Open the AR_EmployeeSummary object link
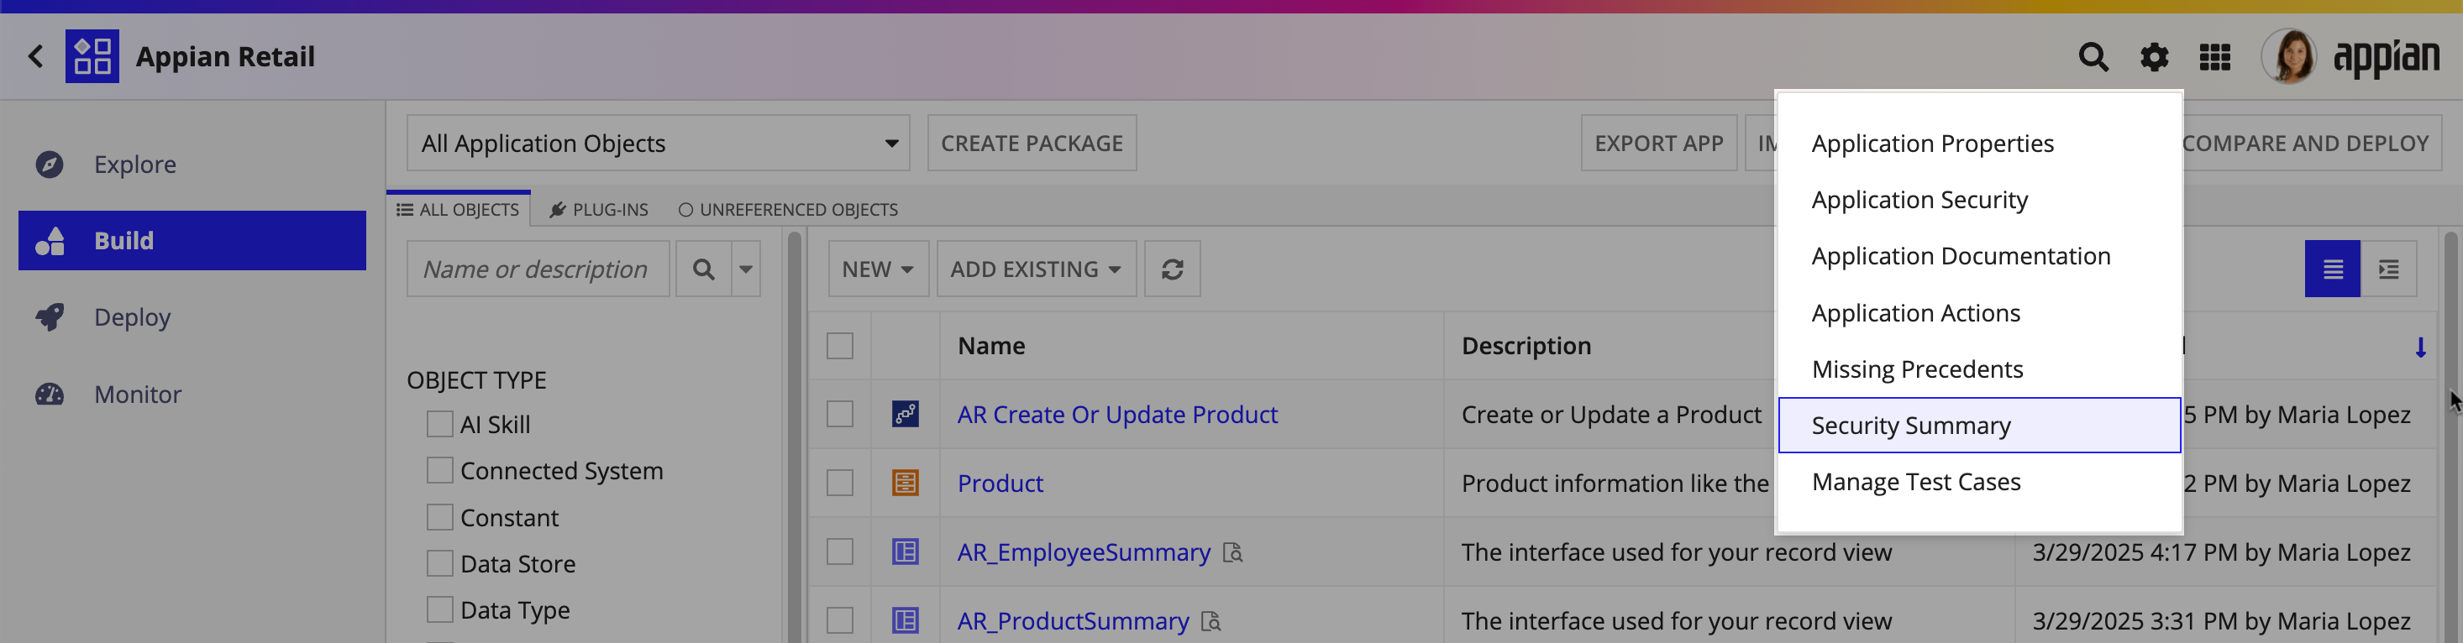 click(x=1084, y=552)
